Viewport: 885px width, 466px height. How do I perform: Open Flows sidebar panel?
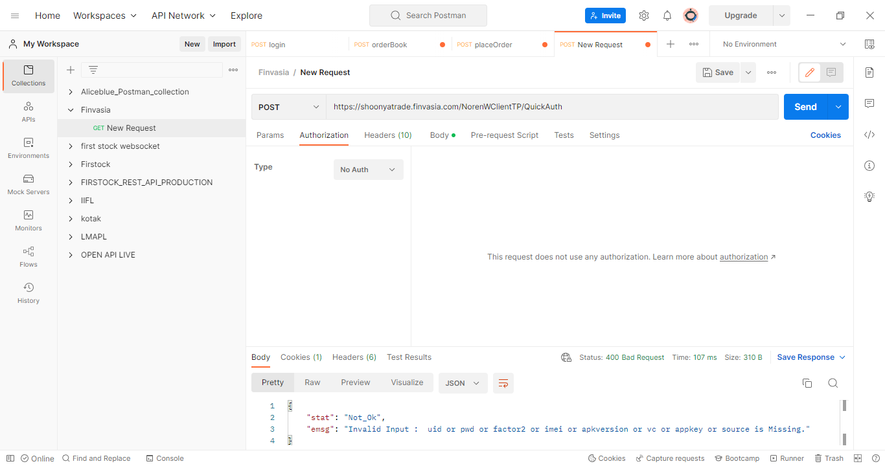click(x=29, y=257)
